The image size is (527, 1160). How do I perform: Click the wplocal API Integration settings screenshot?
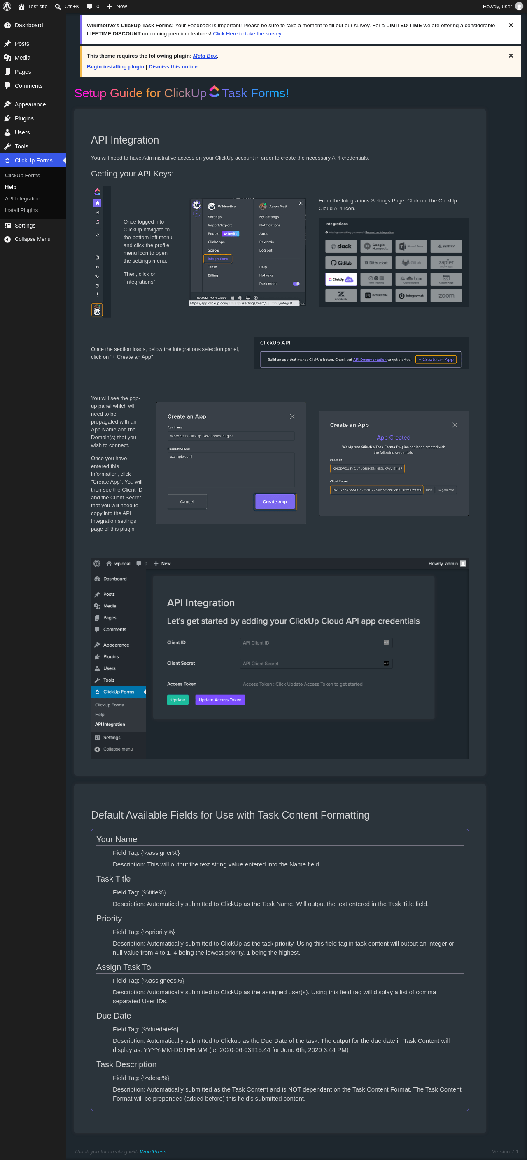[280, 659]
